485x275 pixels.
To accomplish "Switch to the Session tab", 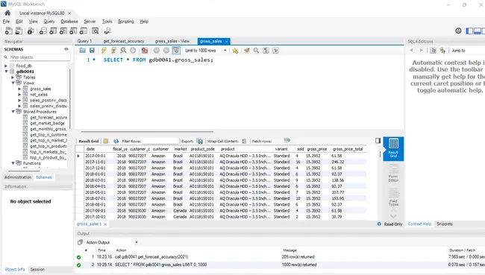I will pos(37,270).
